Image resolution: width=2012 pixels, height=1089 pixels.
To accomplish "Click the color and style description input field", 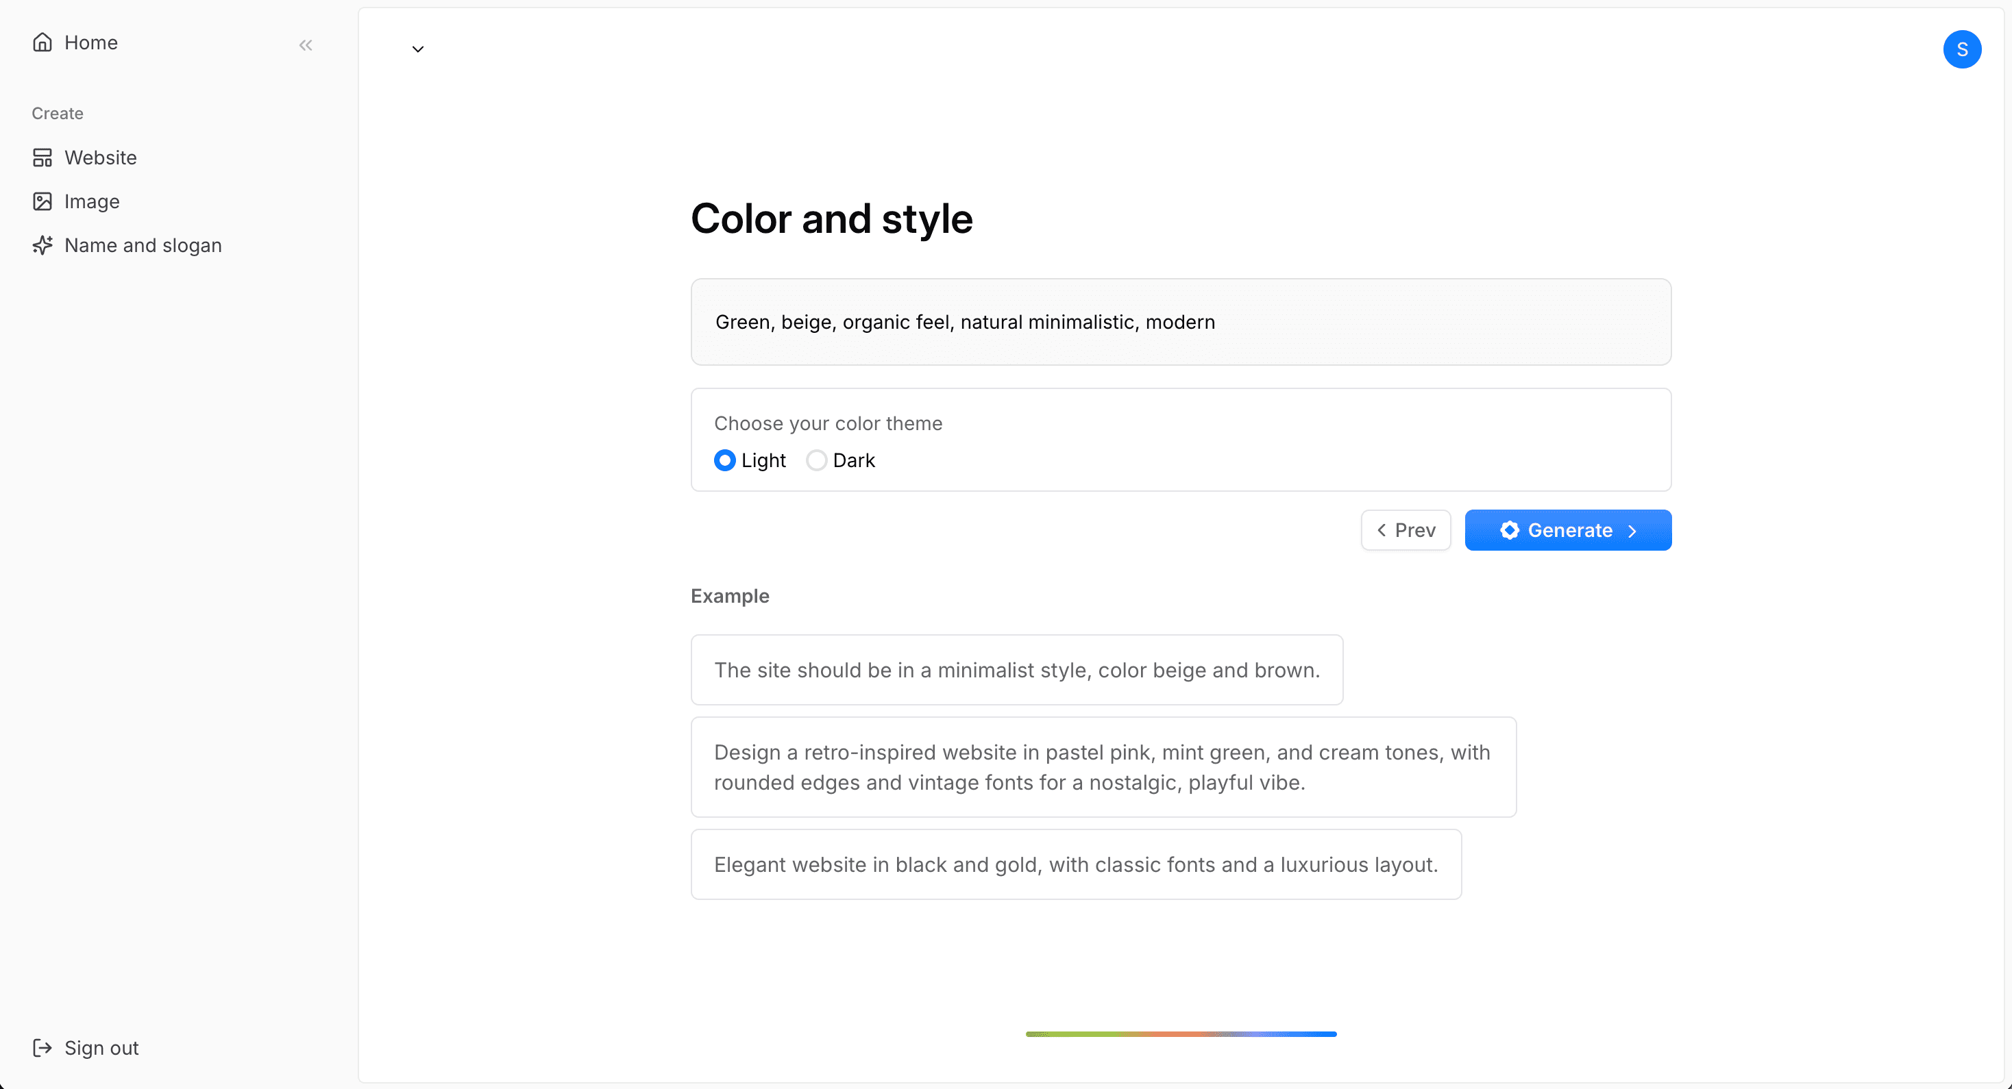I will pyautogui.click(x=1181, y=322).
